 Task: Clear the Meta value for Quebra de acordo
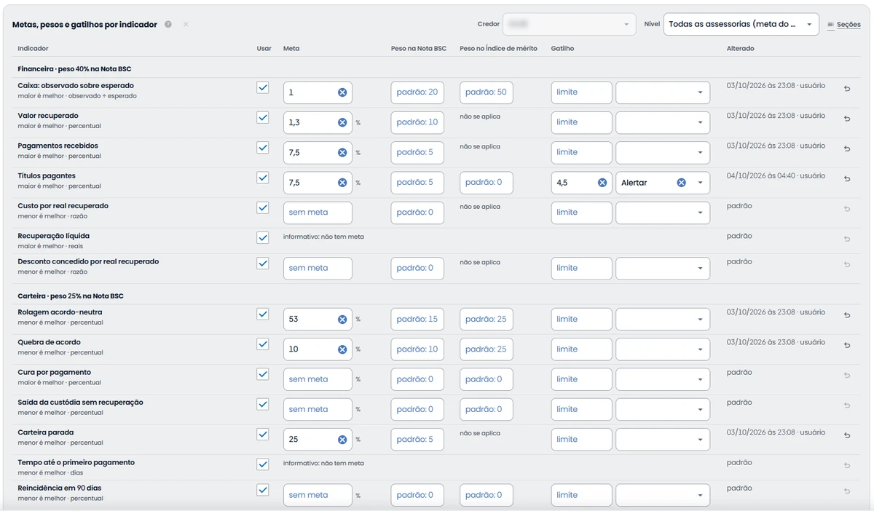pos(342,349)
